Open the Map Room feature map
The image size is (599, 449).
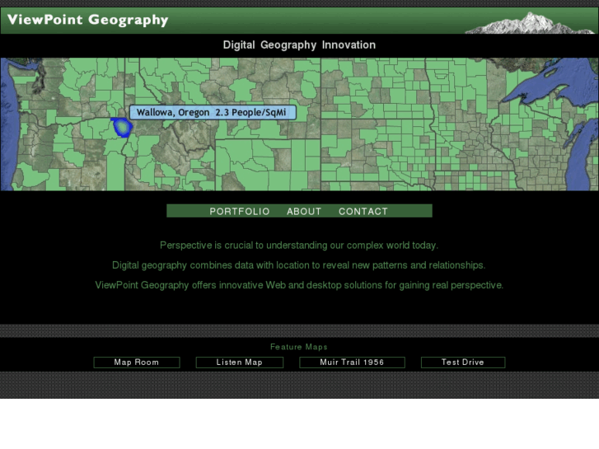point(137,362)
